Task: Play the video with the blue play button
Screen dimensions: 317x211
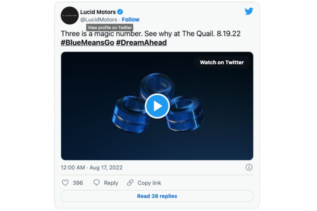Action: click(x=157, y=106)
